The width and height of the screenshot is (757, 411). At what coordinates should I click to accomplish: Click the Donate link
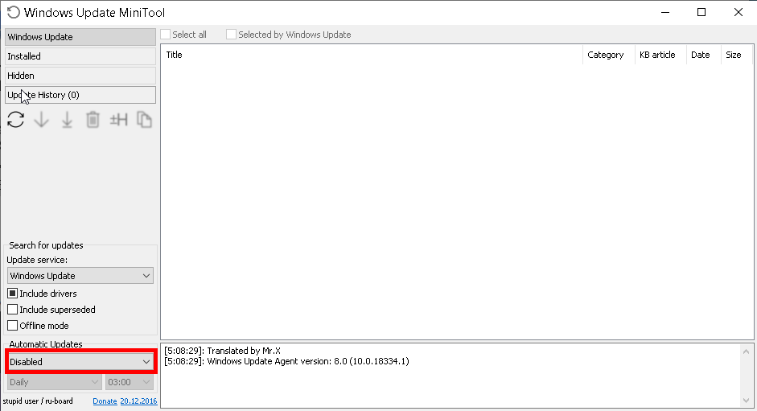coord(105,401)
